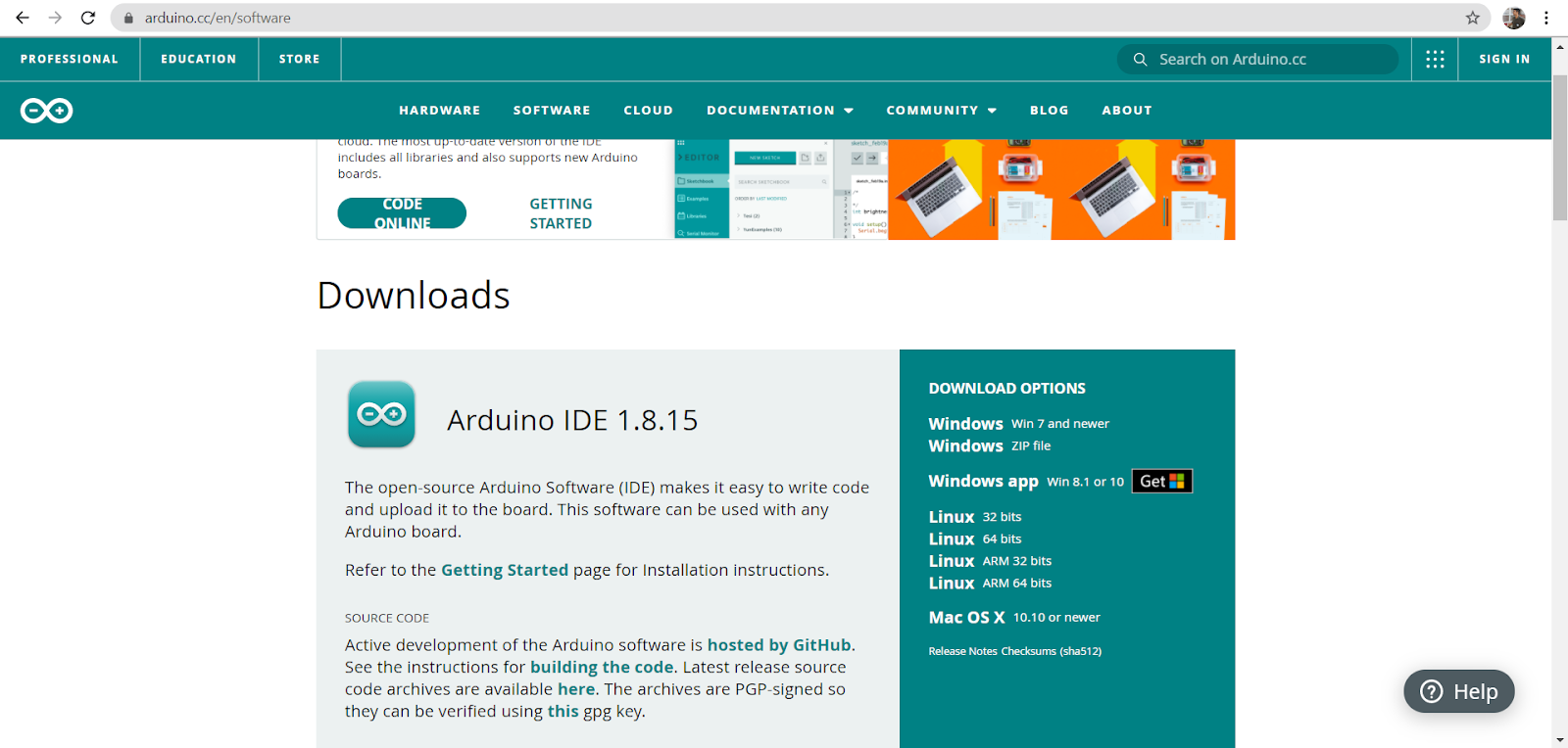Click the scrollbar down arrow

coord(1560,740)
